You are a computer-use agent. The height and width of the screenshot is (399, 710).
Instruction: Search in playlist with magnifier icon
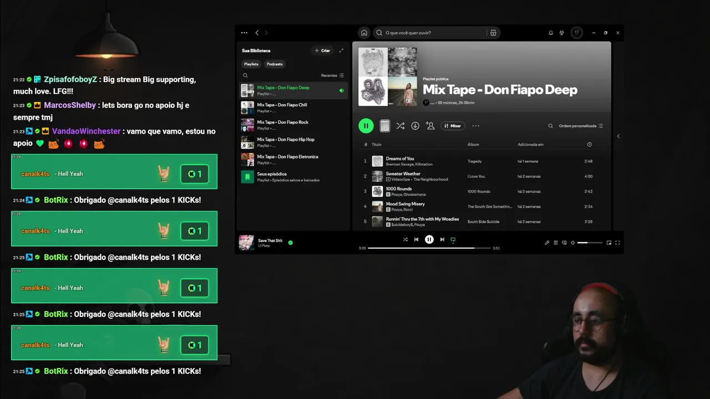point(550,126)
